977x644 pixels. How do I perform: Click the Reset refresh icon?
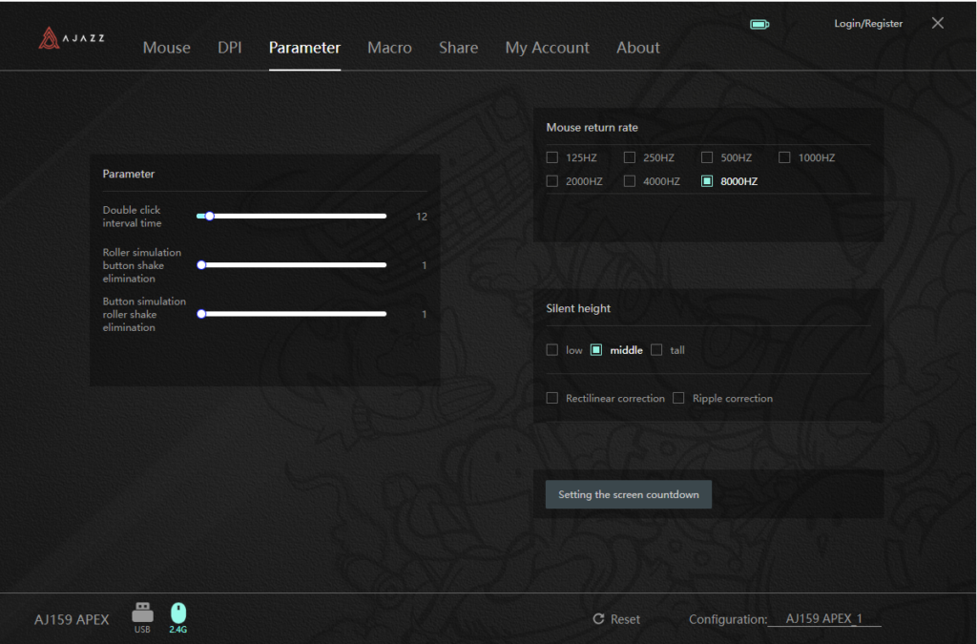[599, 619]
